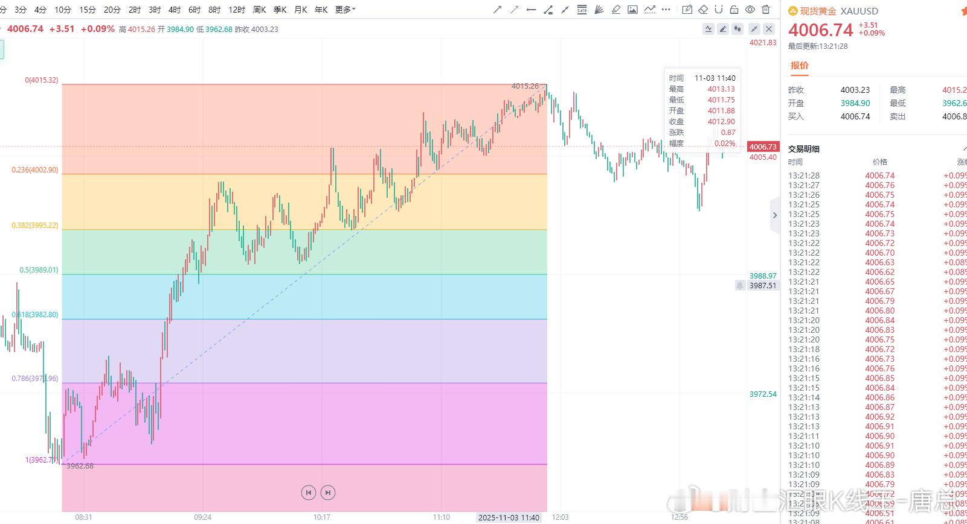
Task: Click the current price tag 4006.73 on axis
Action: (763, 147)
